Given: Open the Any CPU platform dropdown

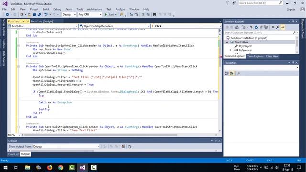Looking at the screenshot, I should pyautogui.click(x=90, y=15).
